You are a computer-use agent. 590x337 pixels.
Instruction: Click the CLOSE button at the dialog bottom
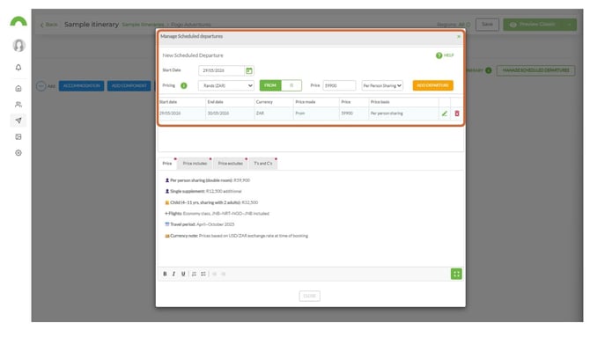pyautogui.click(x=310, y=296)
